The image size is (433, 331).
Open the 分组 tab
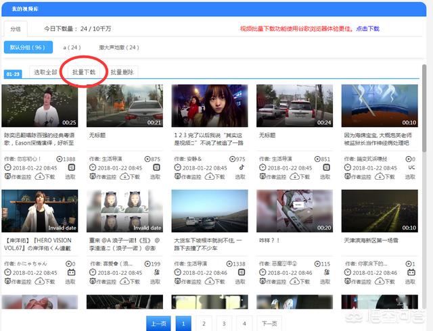tap(16, 29)
